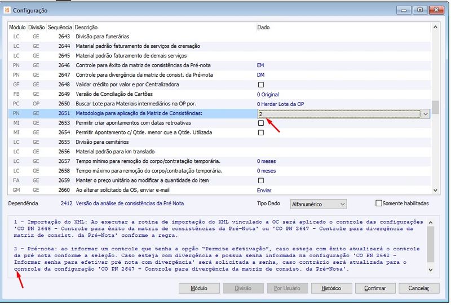Select row Material padrão para km translado
Viewport: 451px width, 305px height.
click(x=219, y=152)
